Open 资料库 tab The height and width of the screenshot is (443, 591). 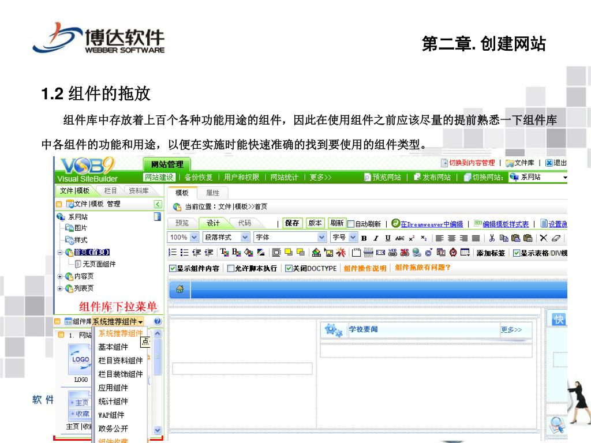[139, 190]
